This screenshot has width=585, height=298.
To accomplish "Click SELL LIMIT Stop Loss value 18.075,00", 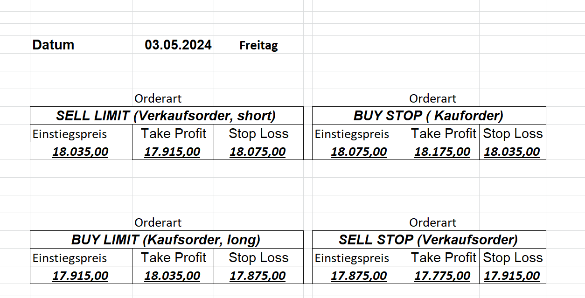I will click(x=258, y=152).
